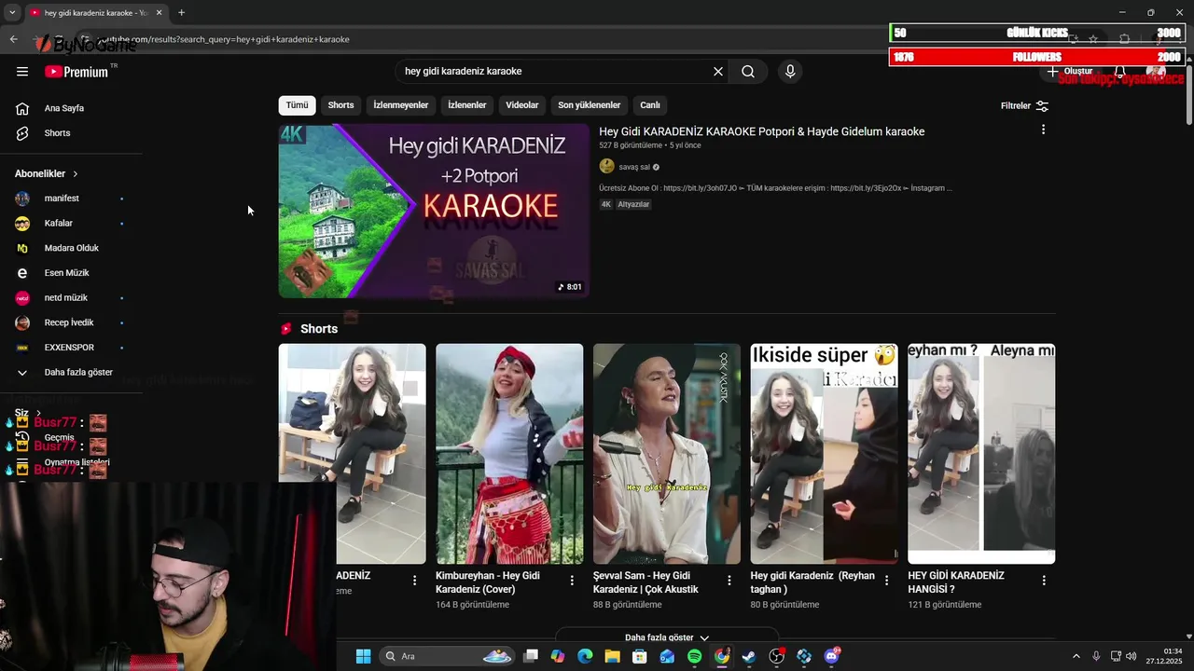Show hidden system tray icons chevron
The height and width of the screenshot is (671, 1194).
(x=1076, y=656)
